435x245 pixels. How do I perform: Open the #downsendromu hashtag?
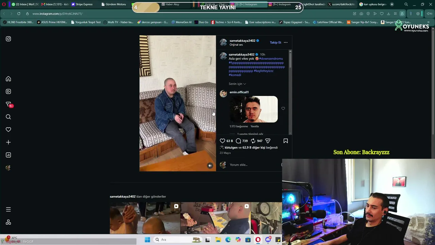click(x=271, y=59)
